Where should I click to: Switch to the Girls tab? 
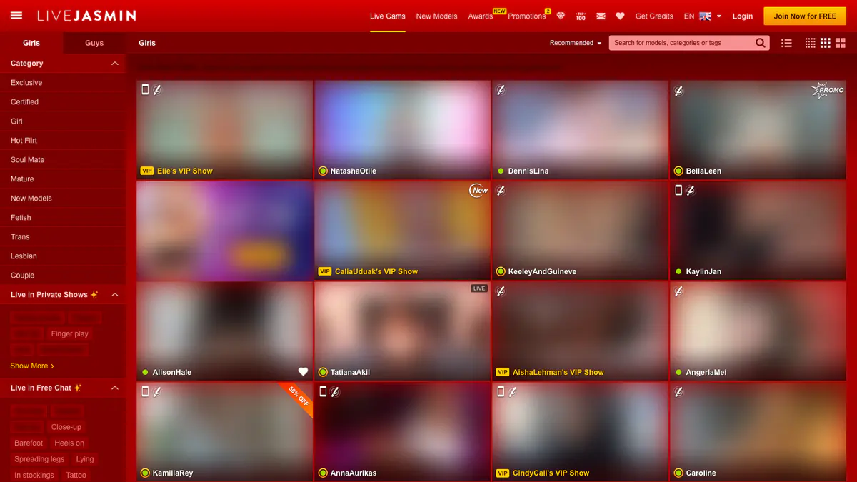[31, 43]
